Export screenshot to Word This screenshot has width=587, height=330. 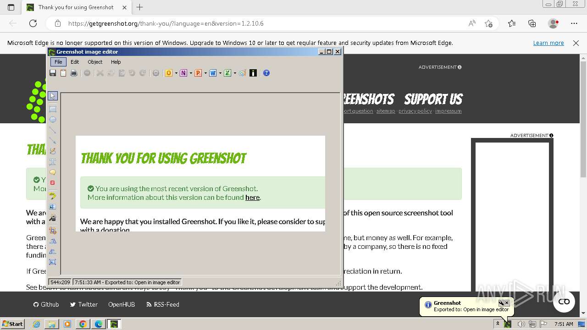pos(213,73)
